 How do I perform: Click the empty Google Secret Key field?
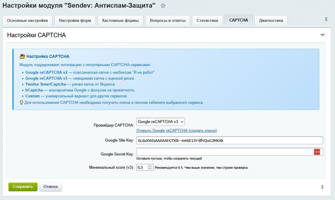[x=206, y=152]
